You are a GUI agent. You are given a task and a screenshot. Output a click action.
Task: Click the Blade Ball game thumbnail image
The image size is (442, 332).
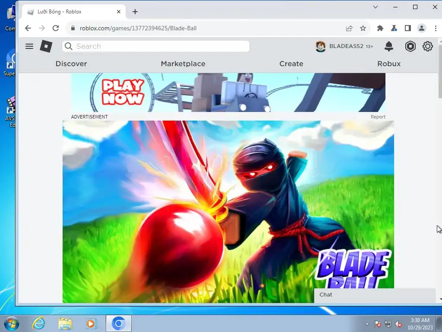(228, 212)
